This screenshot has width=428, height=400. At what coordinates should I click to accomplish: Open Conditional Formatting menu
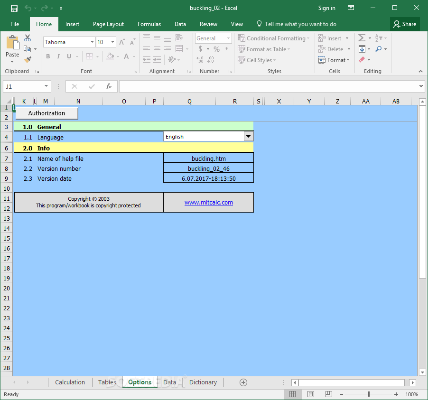(x=274, y=38)
